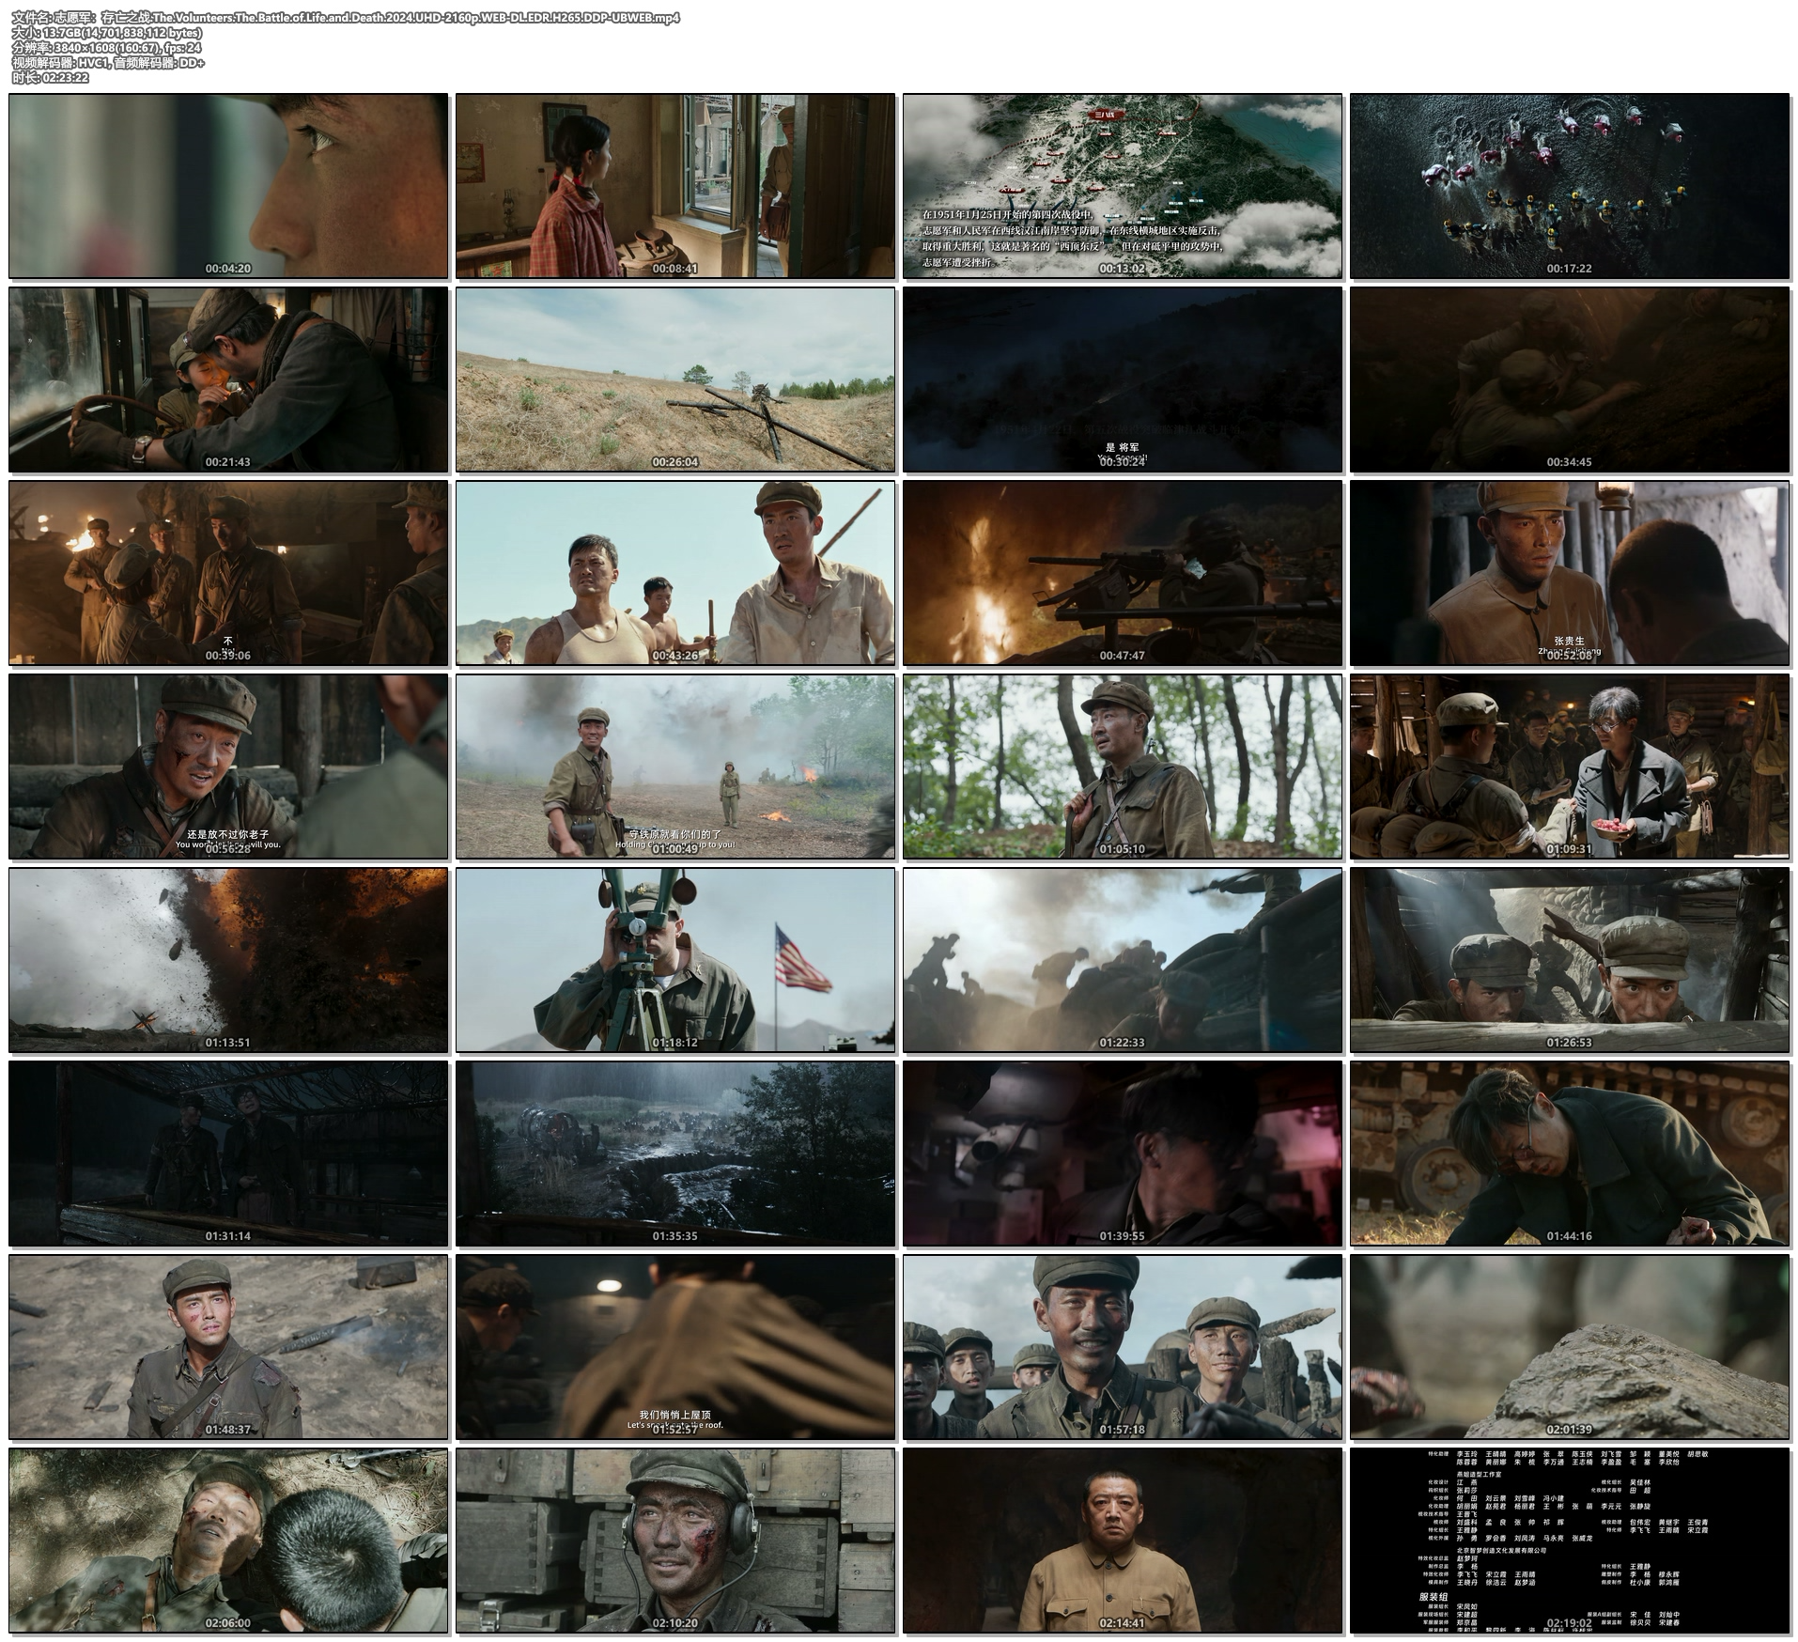The image size is (1798, 1642).
Task: Select the 00:21:43 truck cab frame
Action: pos(228,380)
